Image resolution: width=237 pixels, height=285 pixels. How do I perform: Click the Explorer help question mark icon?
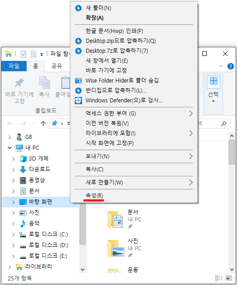[x=231, y=66]
